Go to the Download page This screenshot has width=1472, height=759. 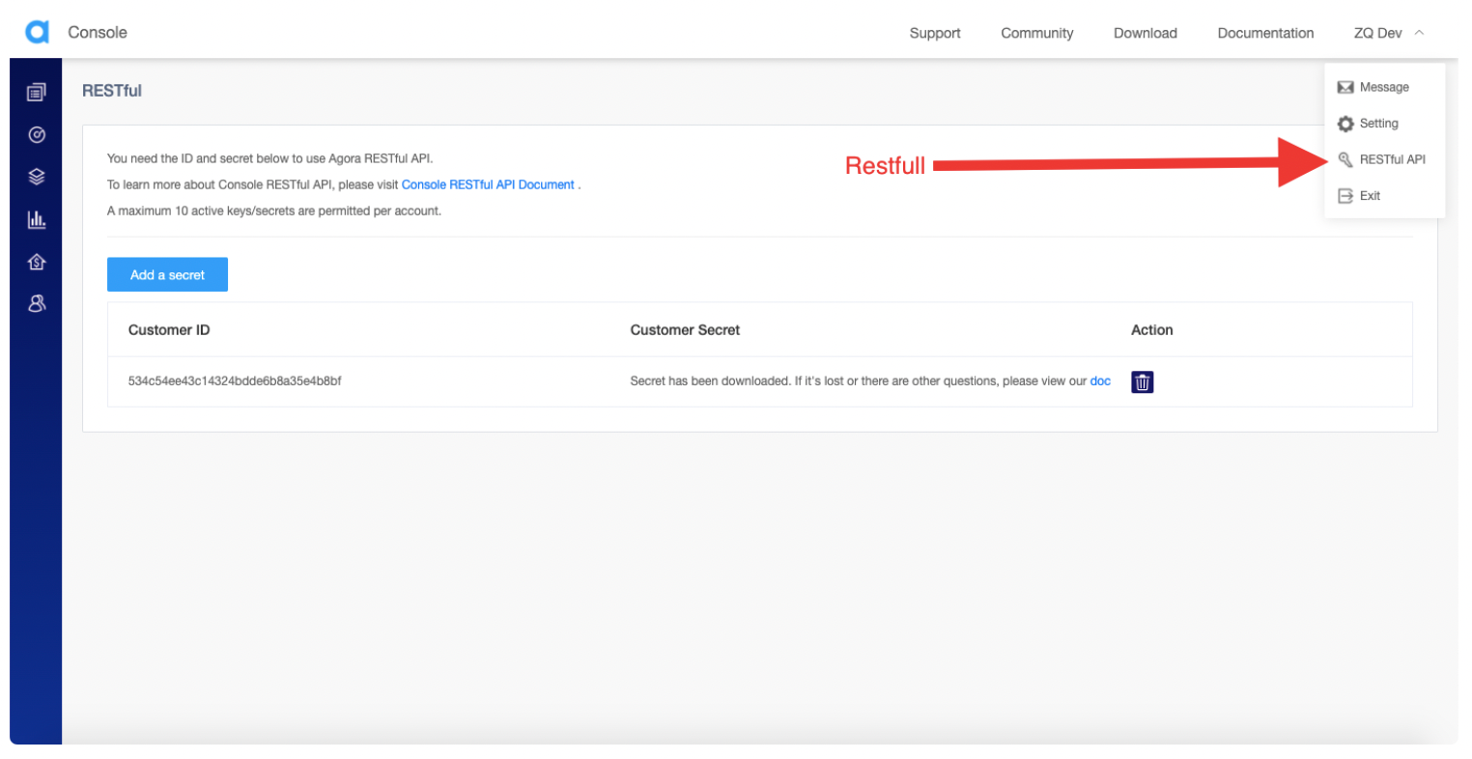click(1146, 33)
